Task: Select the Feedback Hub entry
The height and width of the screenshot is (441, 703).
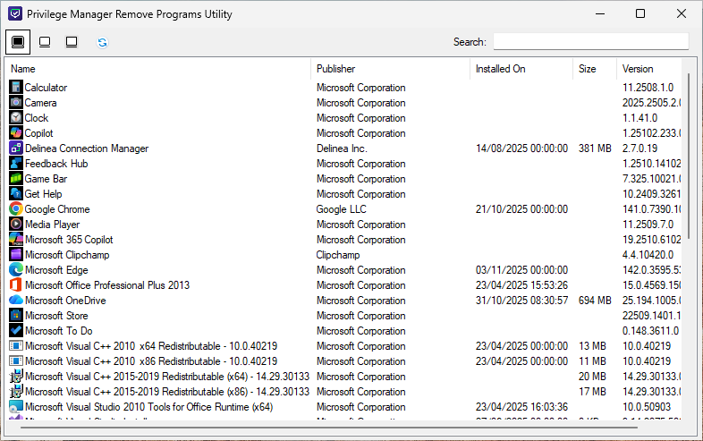Action: (55, 164)
